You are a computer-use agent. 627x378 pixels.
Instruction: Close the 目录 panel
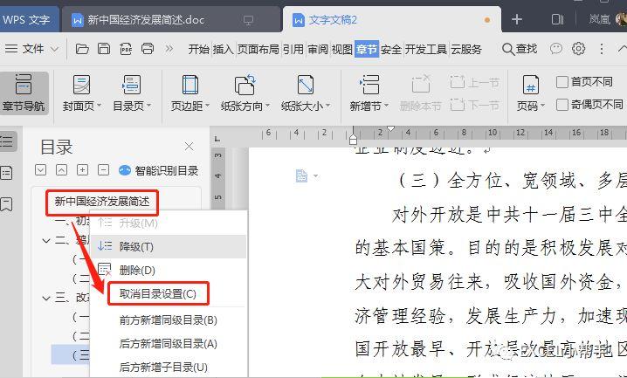tap(189, 147)
